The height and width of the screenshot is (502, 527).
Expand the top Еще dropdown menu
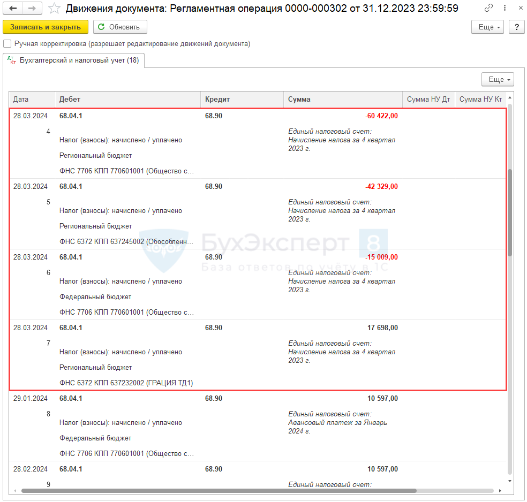(x=487, y=27)
